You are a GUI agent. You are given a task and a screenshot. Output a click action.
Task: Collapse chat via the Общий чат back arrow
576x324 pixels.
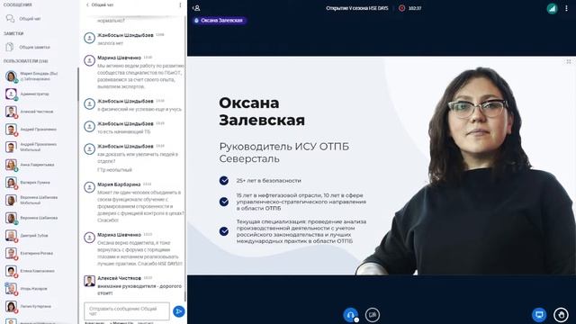coord(100,5)
